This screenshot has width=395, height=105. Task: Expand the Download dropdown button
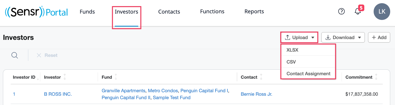click(x=343, y=37)
